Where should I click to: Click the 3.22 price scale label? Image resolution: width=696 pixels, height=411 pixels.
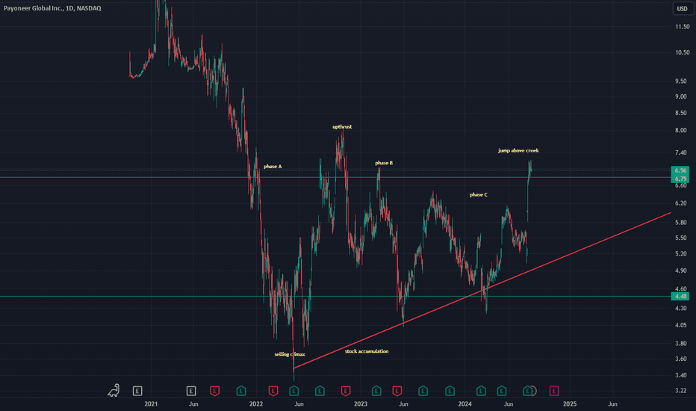pos(681,391)
